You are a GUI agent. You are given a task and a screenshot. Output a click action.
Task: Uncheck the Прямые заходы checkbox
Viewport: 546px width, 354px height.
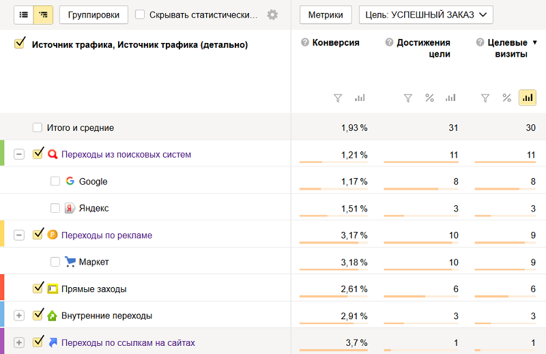(x=38, y=289)
